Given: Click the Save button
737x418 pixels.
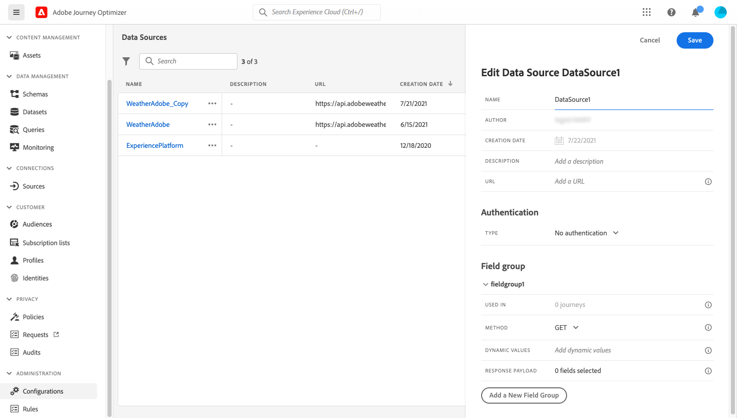Looking at the screenshot, I should 695,40.
